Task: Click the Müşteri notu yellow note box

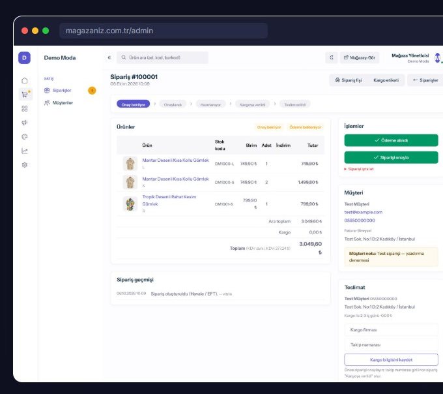Action: tap(391, 257)
